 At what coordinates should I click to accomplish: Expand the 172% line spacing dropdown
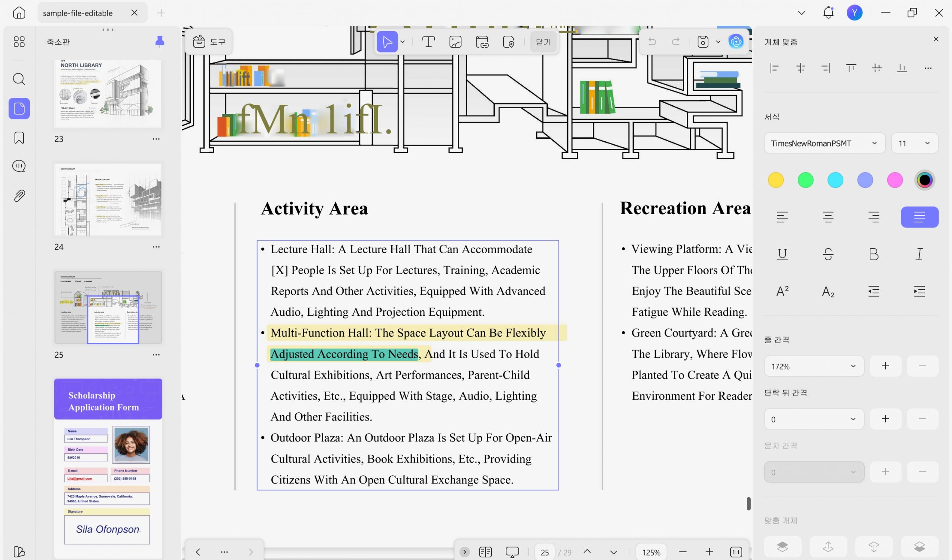tap(814, 366)
